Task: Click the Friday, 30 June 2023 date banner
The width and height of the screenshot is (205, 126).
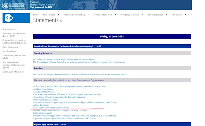Action: [112, 36]
